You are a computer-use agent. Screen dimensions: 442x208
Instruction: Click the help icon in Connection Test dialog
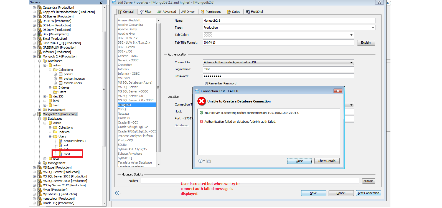point(200,161)
